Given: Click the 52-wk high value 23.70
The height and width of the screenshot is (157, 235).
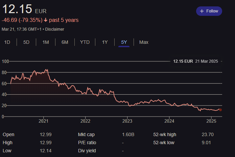Looking at the screenshot, I should coord(208,134).
